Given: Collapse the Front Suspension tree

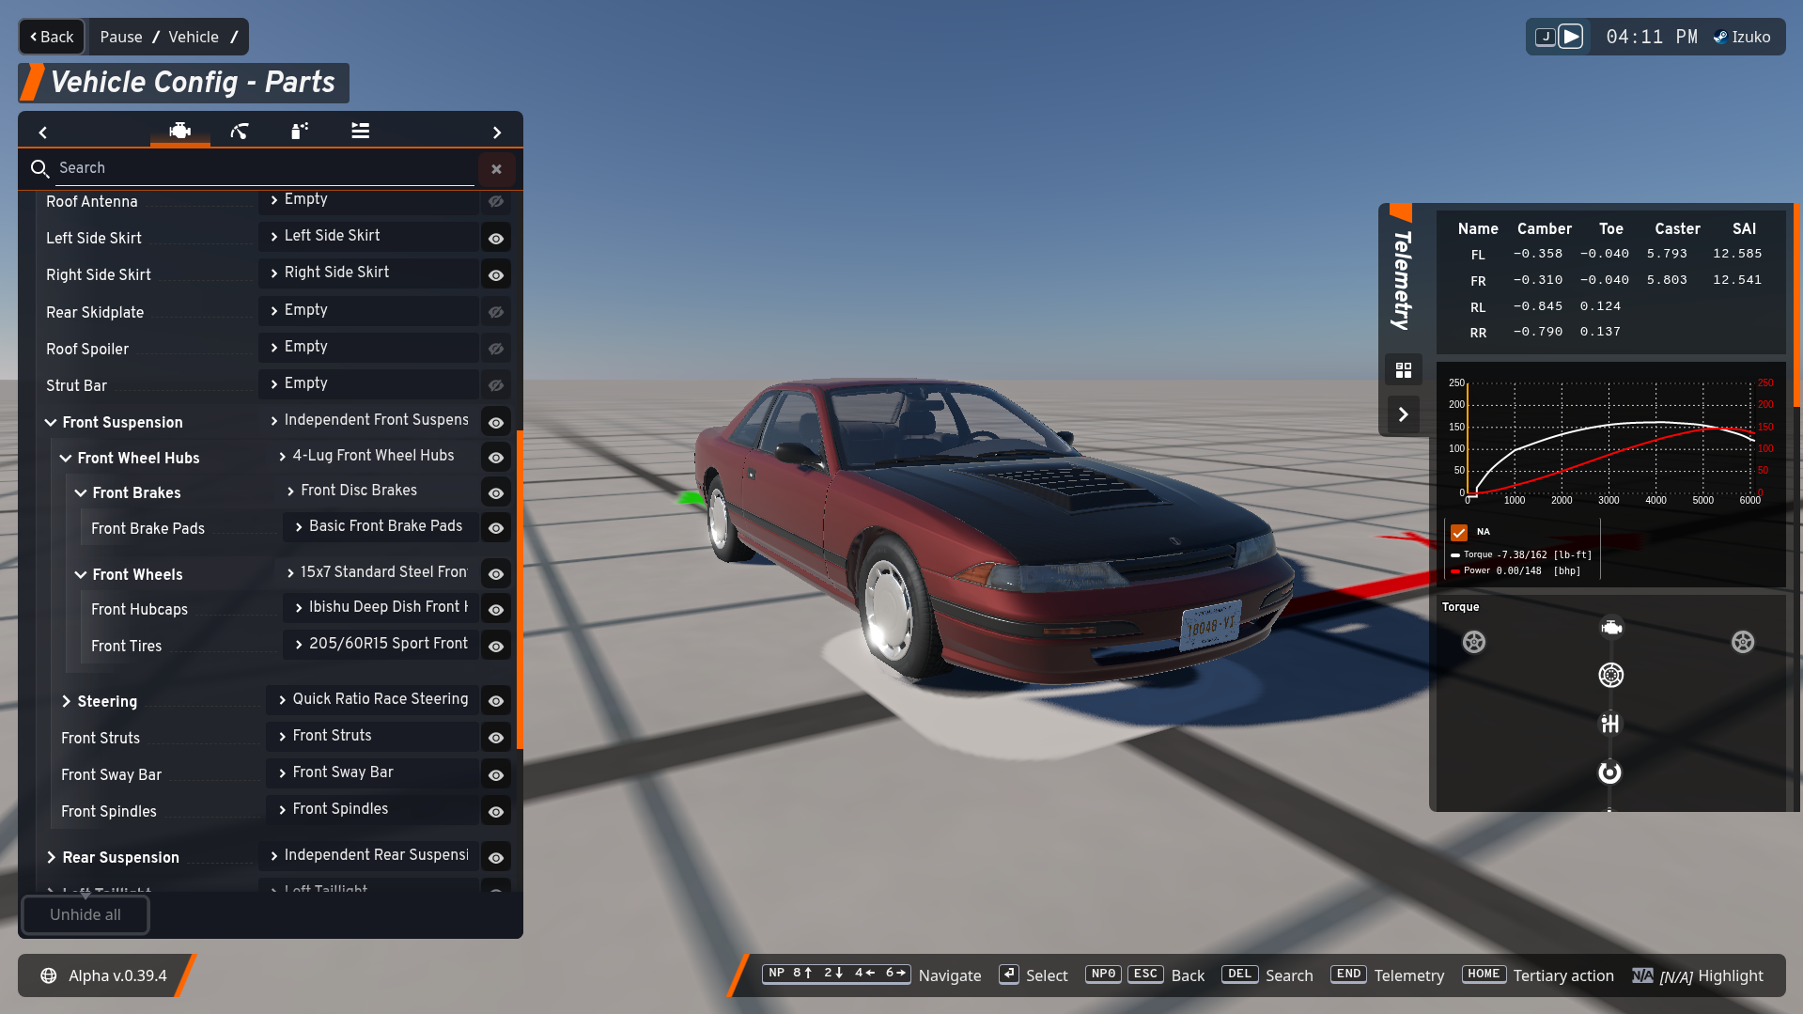Looking at the screenshot, I should [x=51, y=423].
